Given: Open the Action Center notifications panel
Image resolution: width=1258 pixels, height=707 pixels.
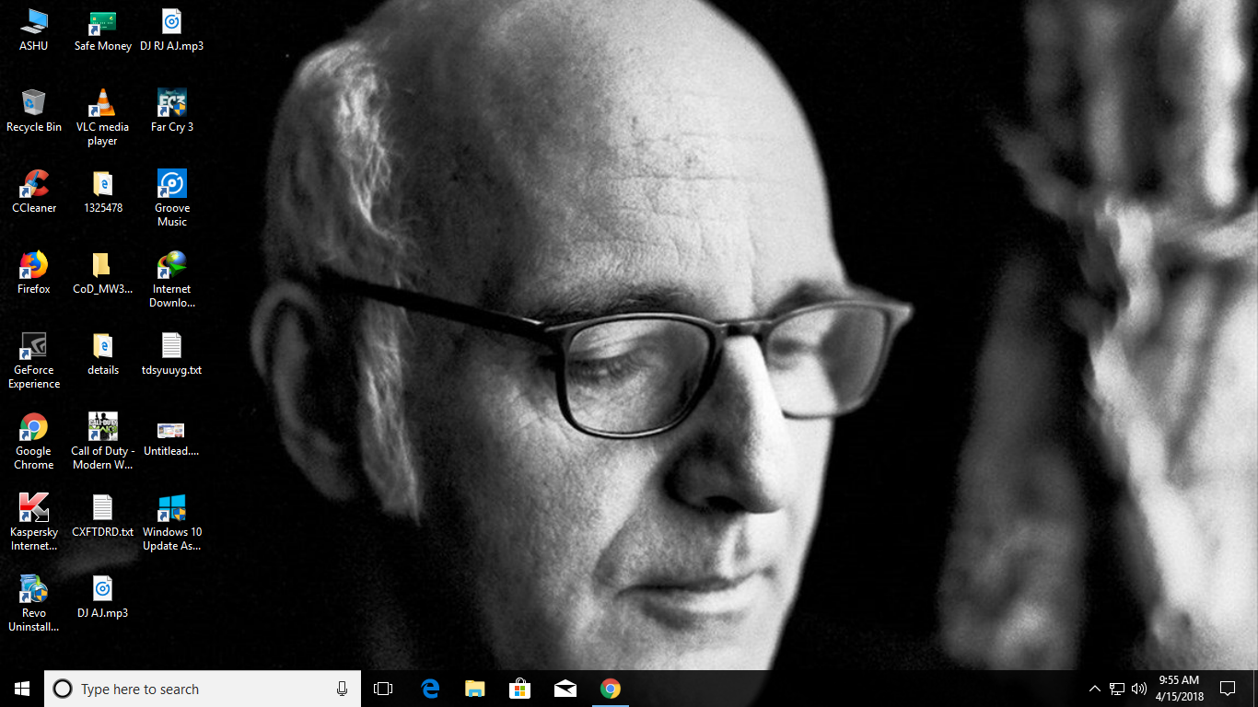Looking at the screenshot, I should pyautogui.click(x=1227, y=689).
